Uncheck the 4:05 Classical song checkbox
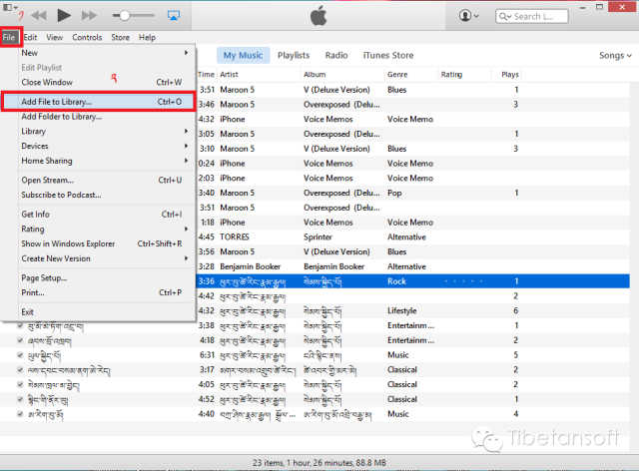The image size is (639, 471). 20,384
